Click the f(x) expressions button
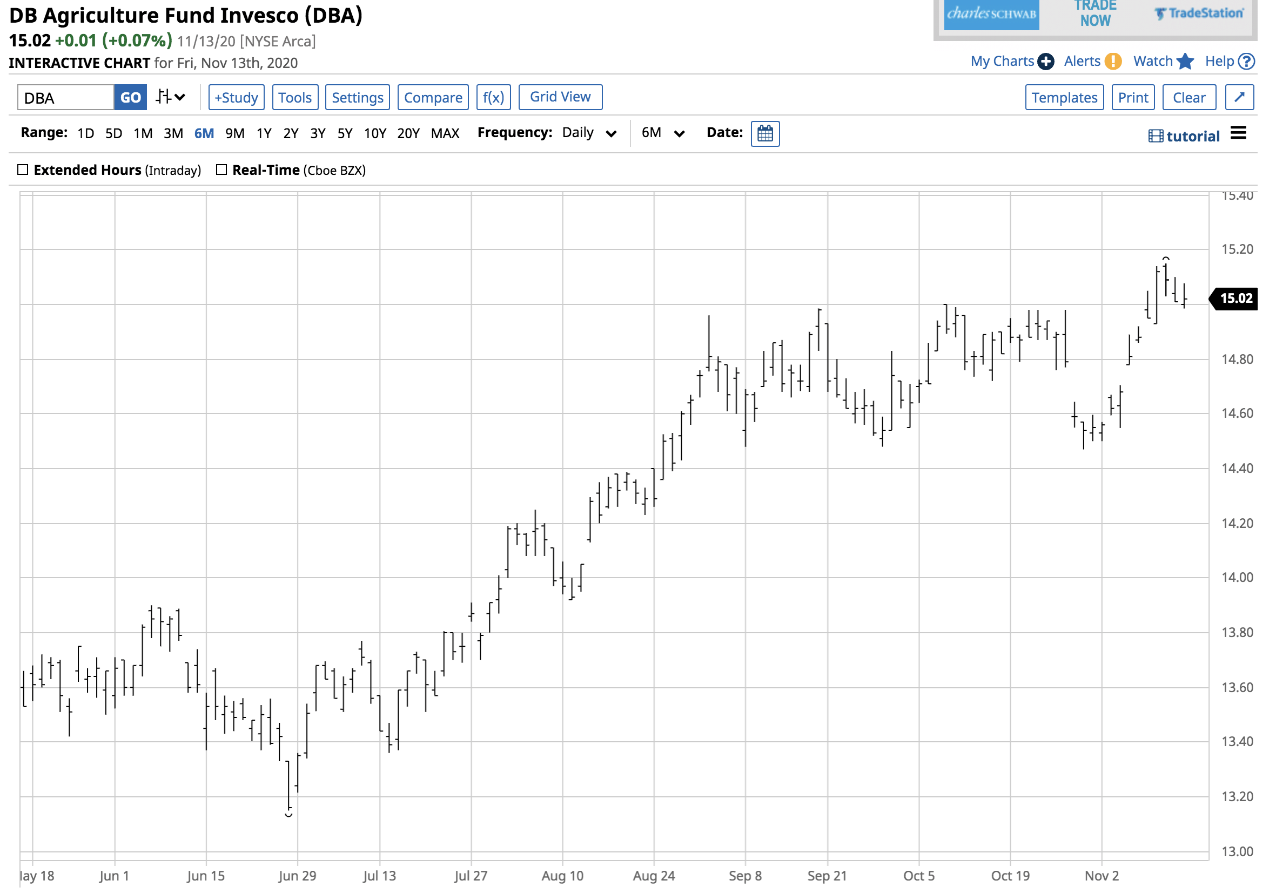1276x894 pixels. (494, 98)
